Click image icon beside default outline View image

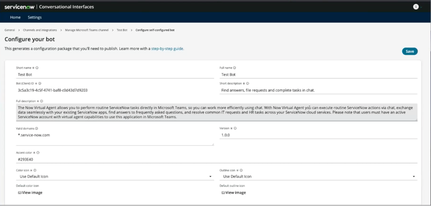[x=223, y=193]
